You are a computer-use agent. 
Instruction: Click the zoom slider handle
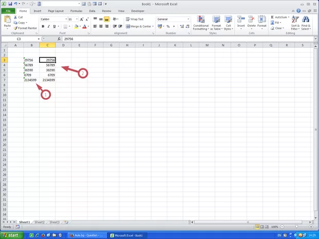coord(297,227)
